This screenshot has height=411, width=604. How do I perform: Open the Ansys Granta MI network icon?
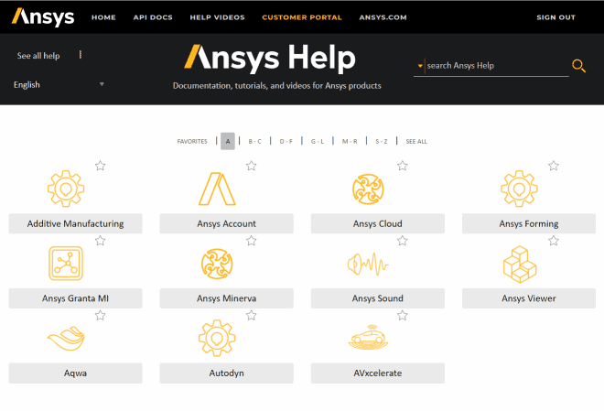[x=66, y=264]
